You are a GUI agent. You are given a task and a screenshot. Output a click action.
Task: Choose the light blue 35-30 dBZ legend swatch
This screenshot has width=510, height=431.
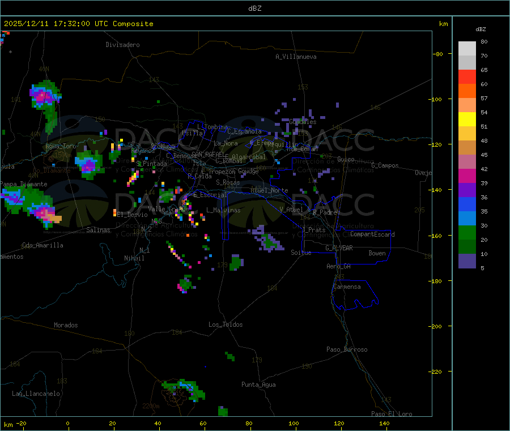tap(467, 218)
